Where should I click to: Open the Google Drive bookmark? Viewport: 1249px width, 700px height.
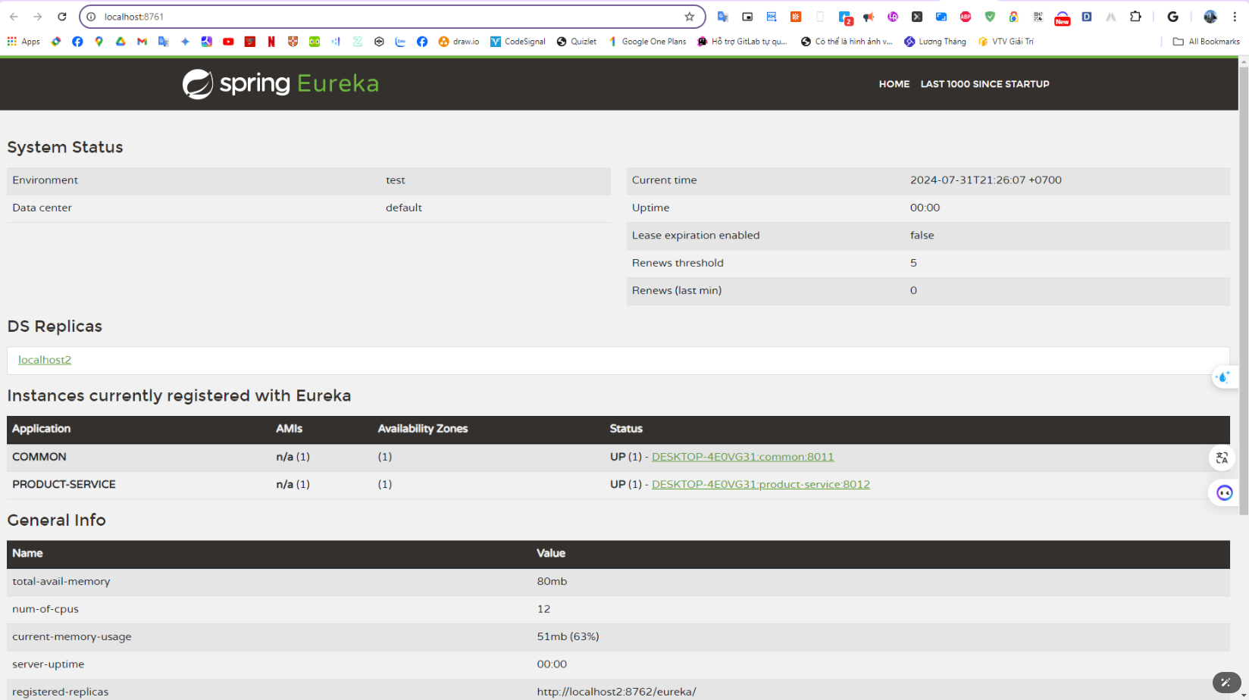(121, 42)
